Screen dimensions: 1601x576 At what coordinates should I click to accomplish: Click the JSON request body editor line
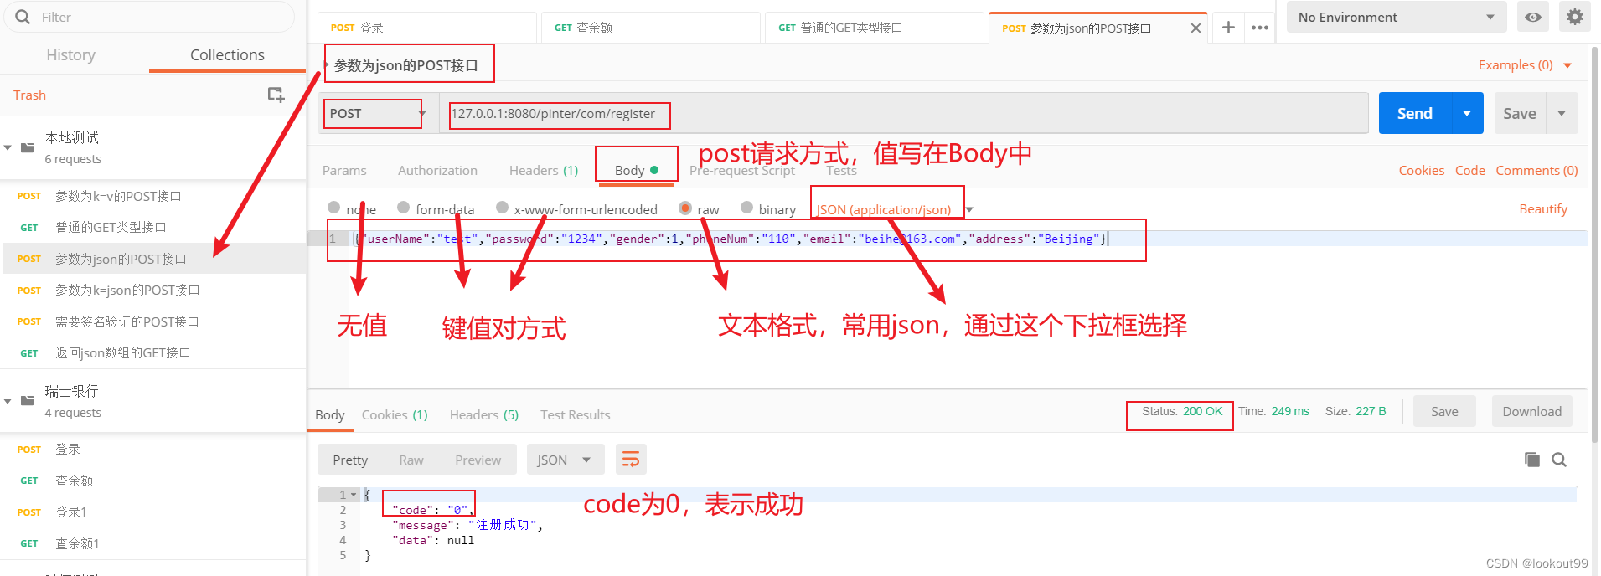pos(968,239)
